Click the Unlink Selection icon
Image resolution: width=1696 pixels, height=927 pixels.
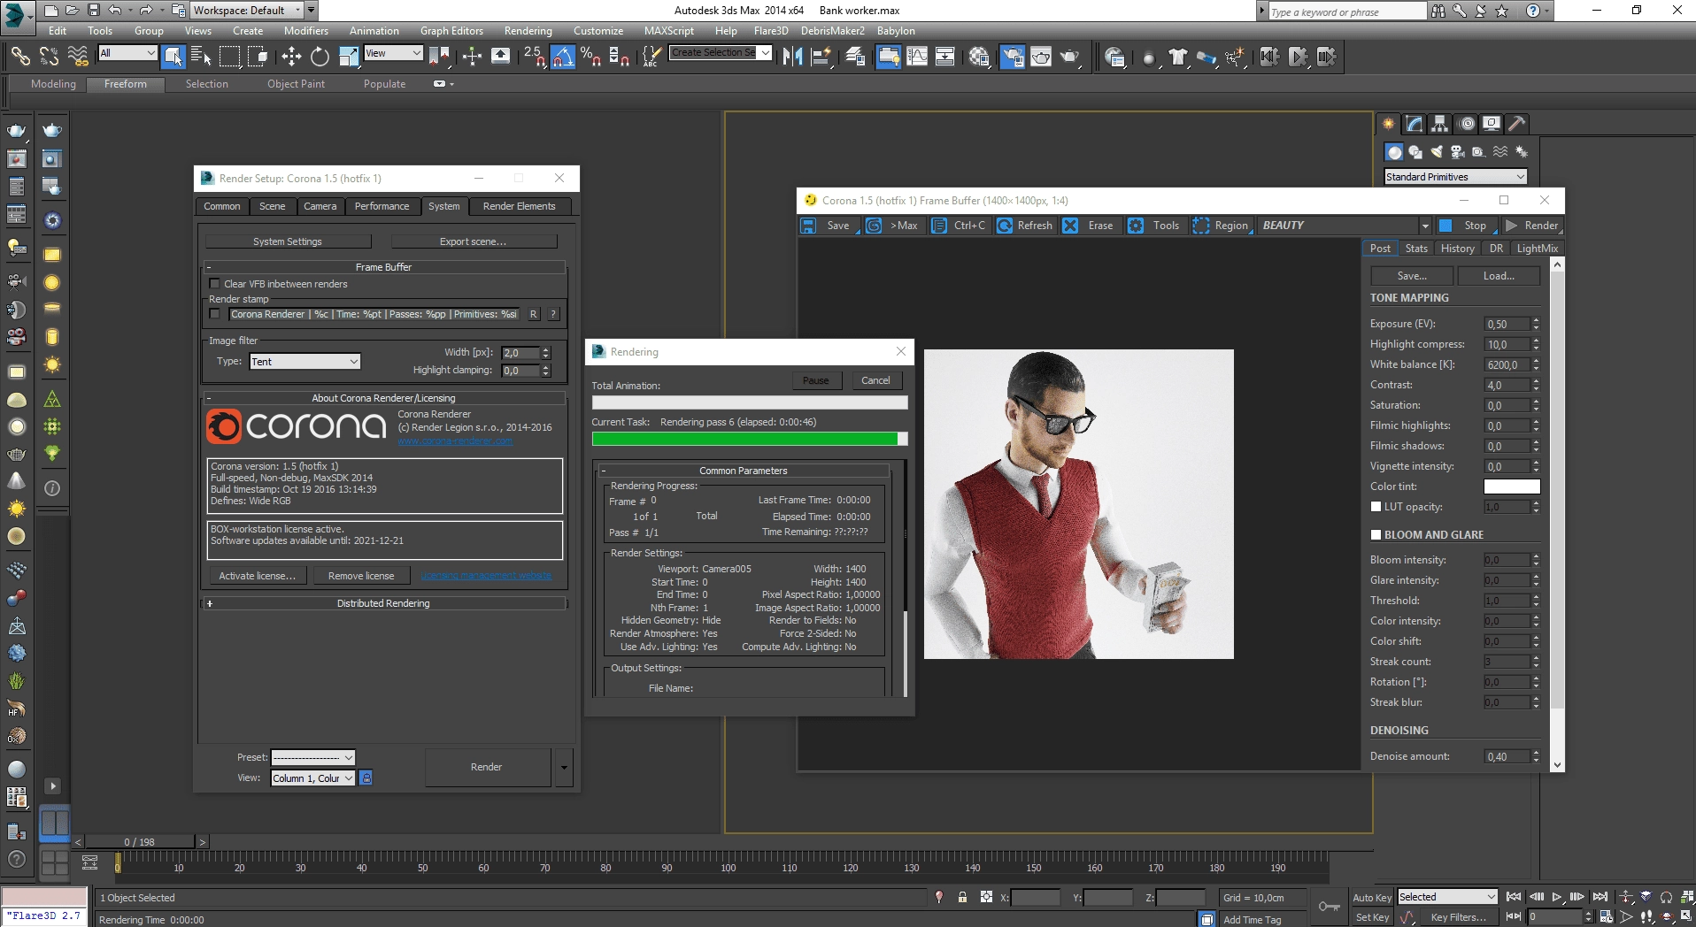[49, 57]
